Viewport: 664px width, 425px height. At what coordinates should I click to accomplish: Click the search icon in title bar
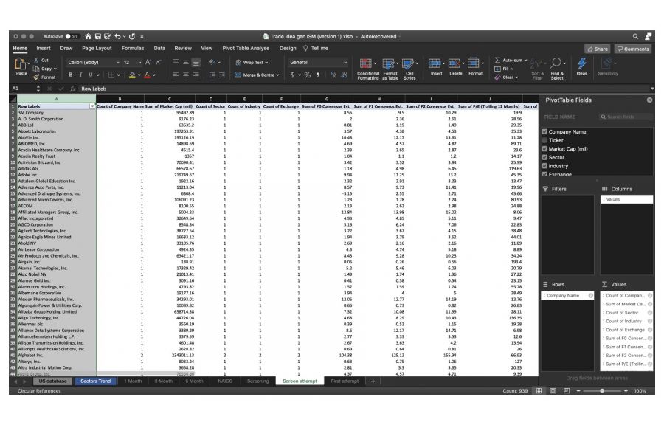(x=635, y=36)
